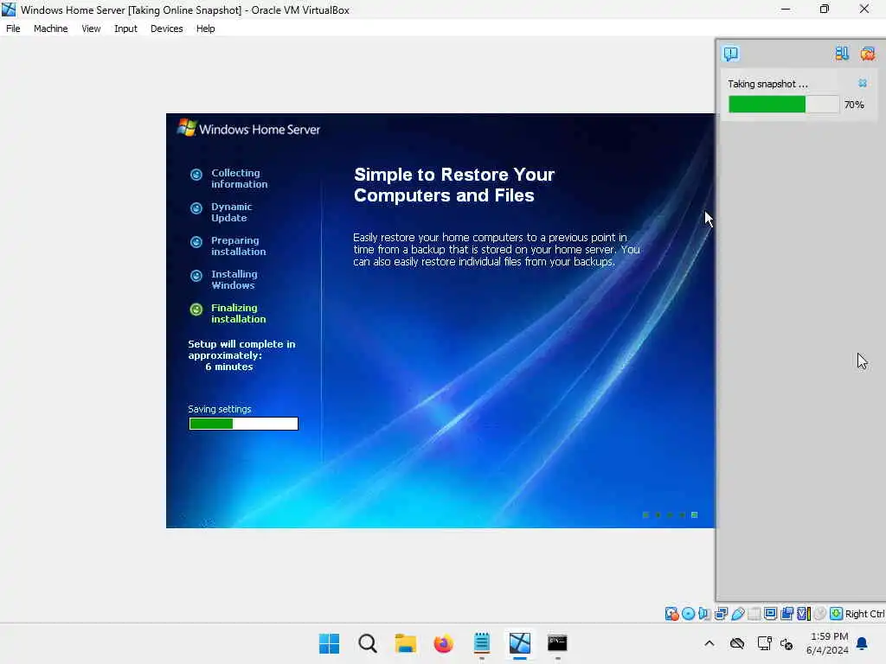Click the Taking snapshot label
This screenshot has height=664, width=886.
click(x=767, y=84)
